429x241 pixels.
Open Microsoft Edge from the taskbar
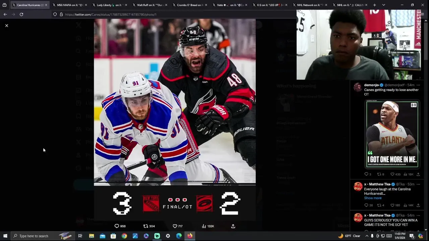179,236
